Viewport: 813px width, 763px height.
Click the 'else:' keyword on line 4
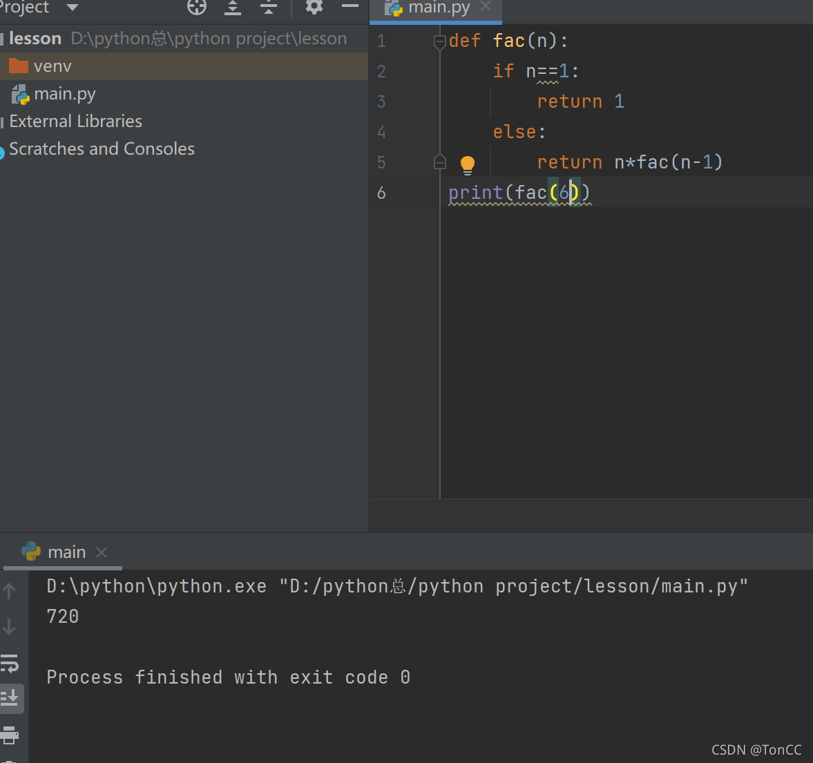pyautogui.click(x=519, y=132)
